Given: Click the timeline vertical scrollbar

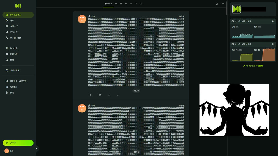Looking at the screenshot, I should [x=227, y=8].
